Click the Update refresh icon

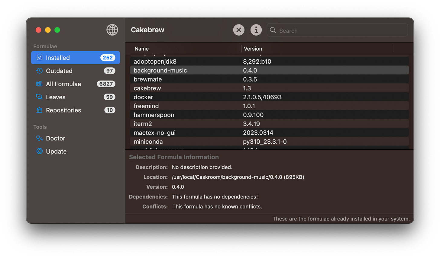tap(40, 151)
